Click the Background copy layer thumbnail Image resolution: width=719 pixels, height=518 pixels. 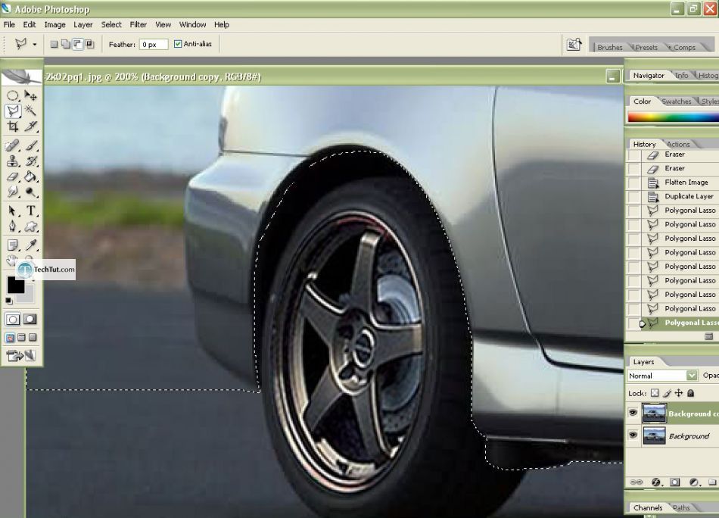coord(654,413)
